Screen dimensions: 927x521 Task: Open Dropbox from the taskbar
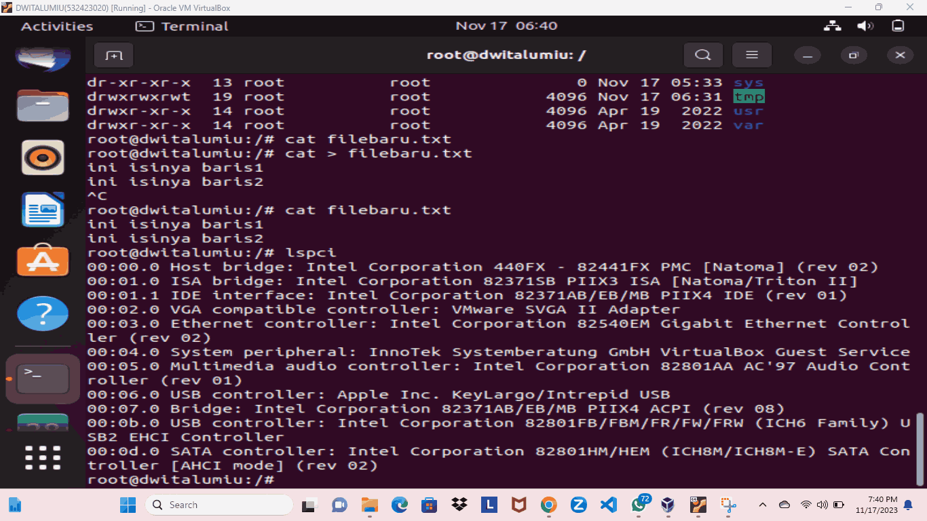click(x=459, y=505)
